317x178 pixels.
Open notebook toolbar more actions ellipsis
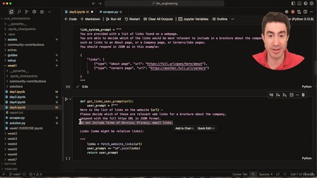coord(233,19)
